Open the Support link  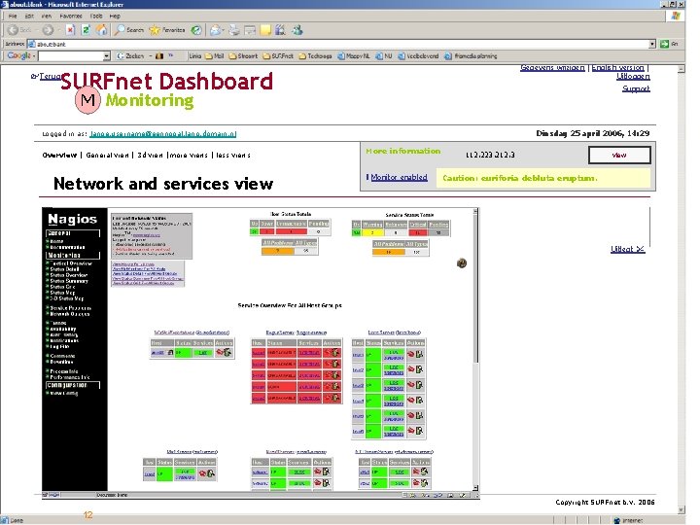coord(636,88)
